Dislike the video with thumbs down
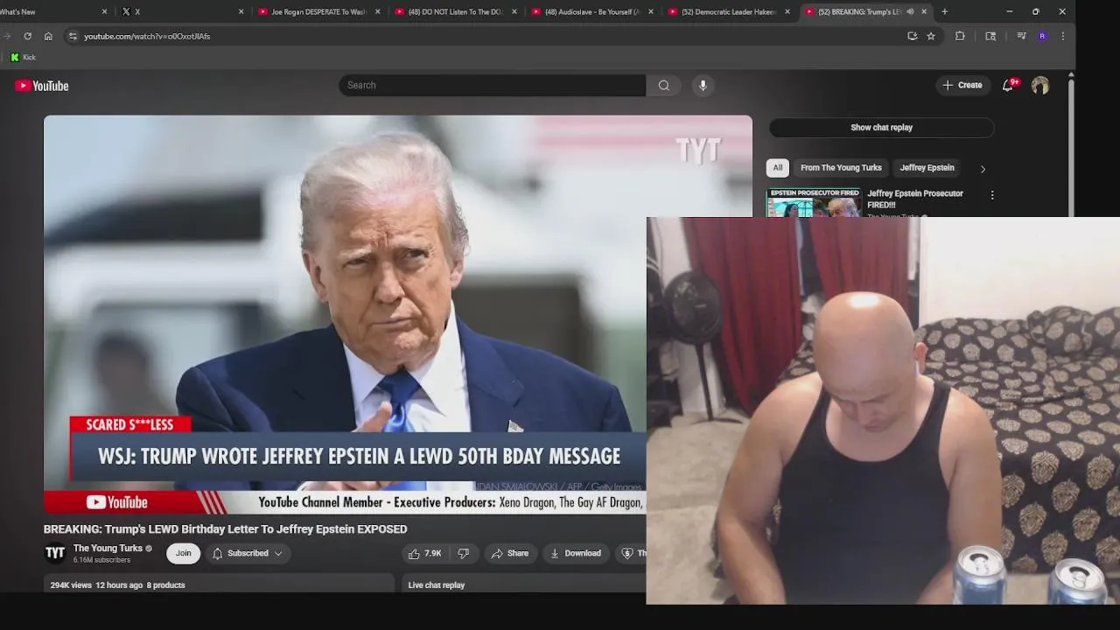The width and height of the screenshot is (1120, 630). coord(464,553)
